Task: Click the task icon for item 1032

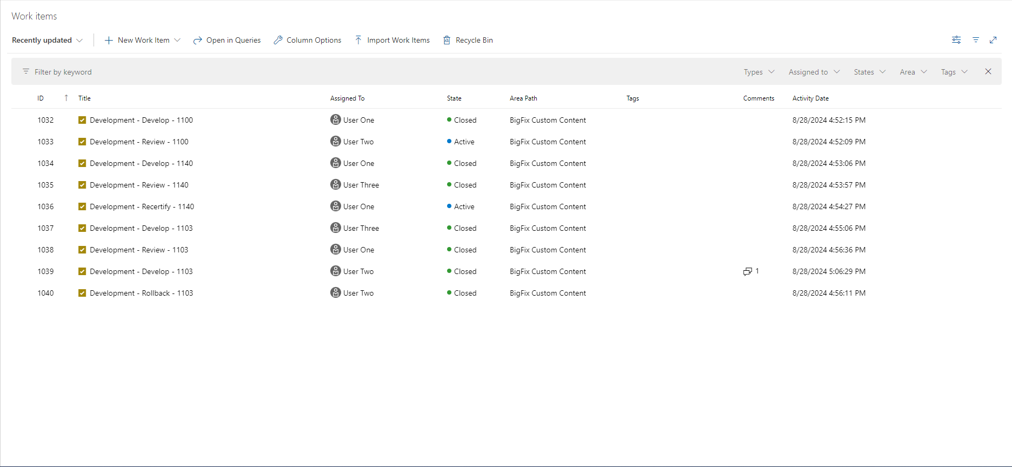Action: click(82, 120)
